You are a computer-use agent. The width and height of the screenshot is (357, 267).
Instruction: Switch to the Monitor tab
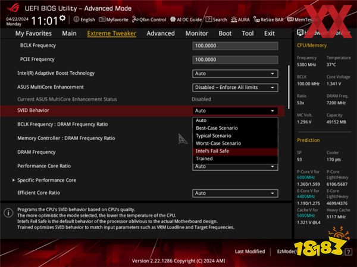pyautogui.click(x=196, y=33)
